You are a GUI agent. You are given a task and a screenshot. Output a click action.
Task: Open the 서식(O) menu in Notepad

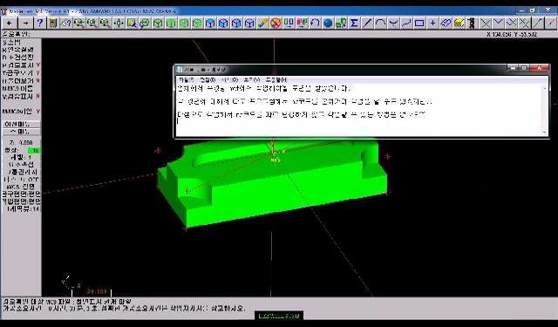click(x=229, y=79)
